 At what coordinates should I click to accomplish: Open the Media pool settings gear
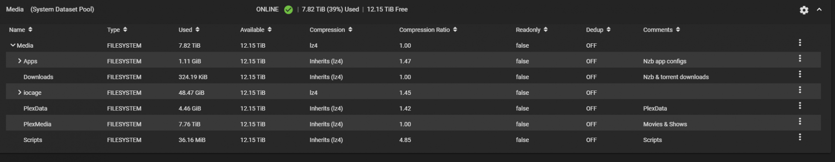click(804, 10)
